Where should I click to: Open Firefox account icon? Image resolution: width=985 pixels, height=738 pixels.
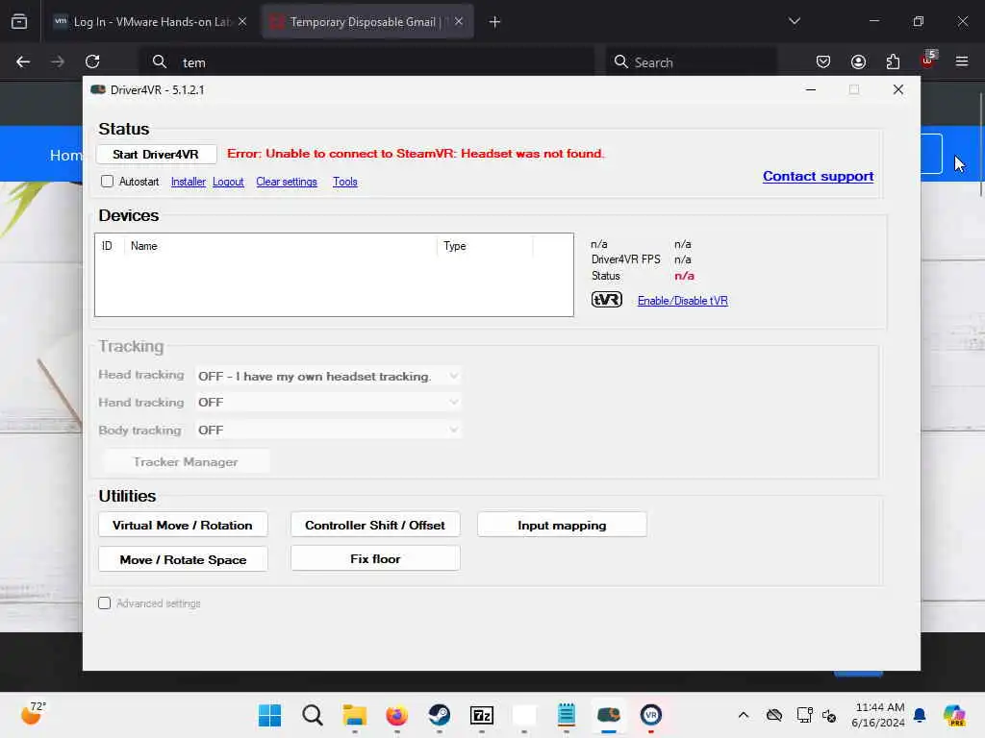(858, 61)
